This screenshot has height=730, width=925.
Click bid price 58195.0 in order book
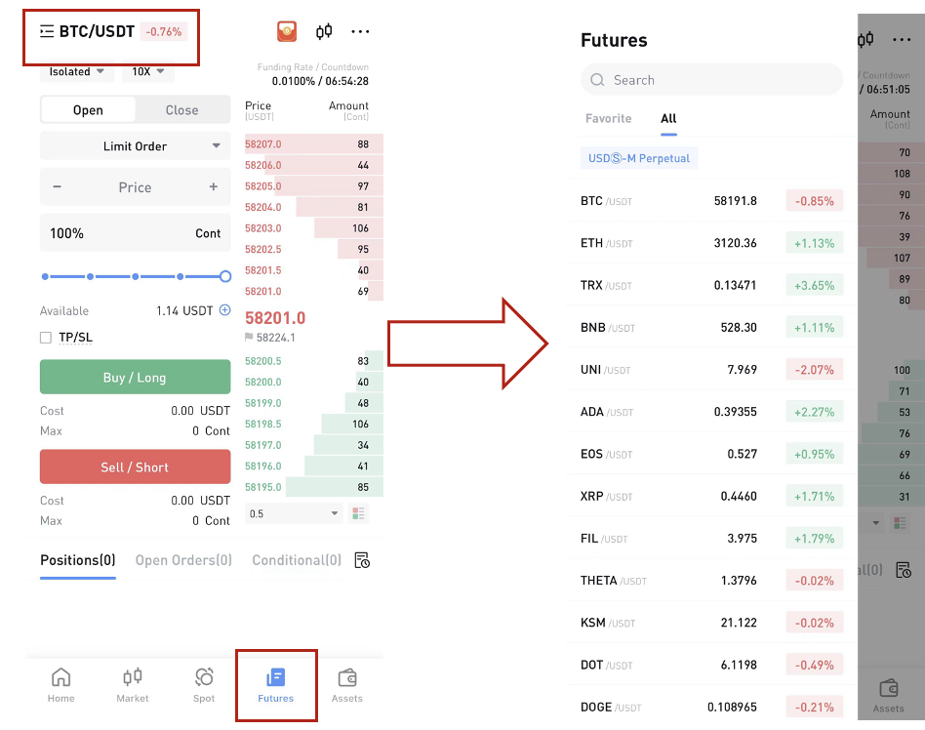[x=263, y=487]
